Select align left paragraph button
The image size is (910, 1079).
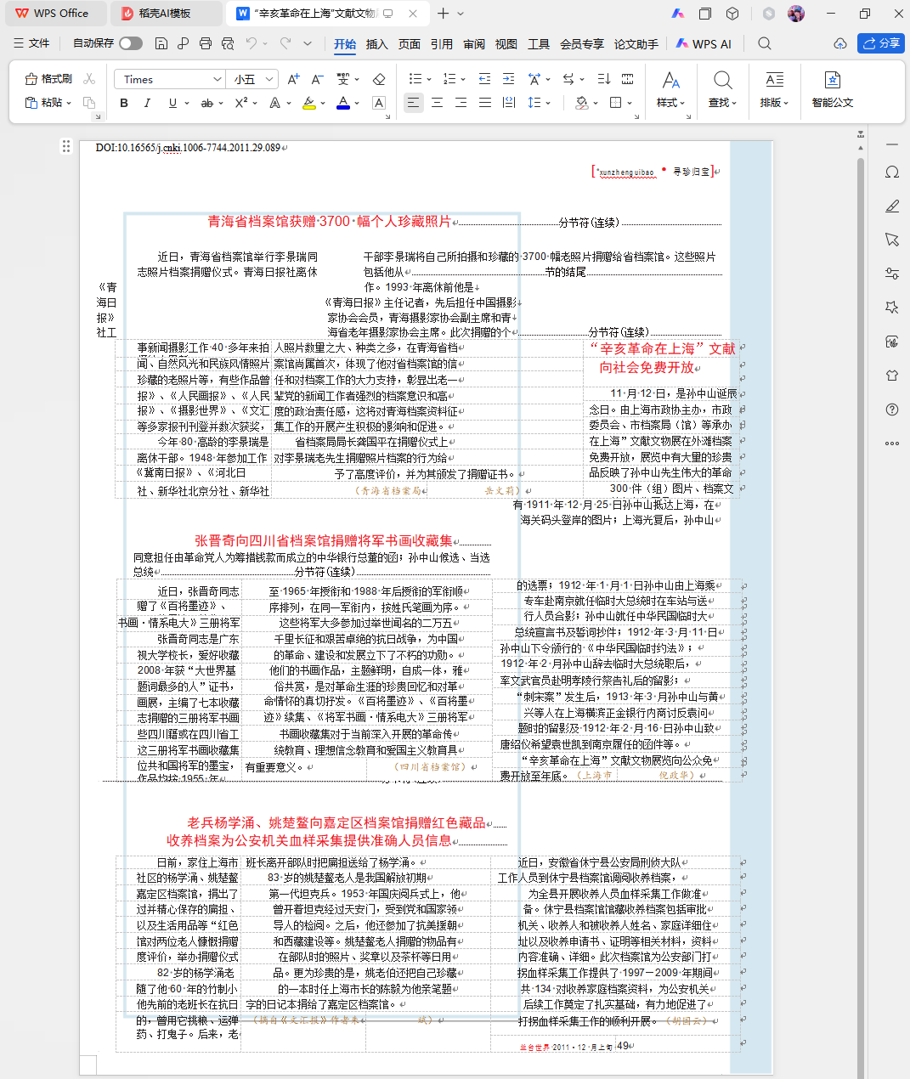click(413, 103)
